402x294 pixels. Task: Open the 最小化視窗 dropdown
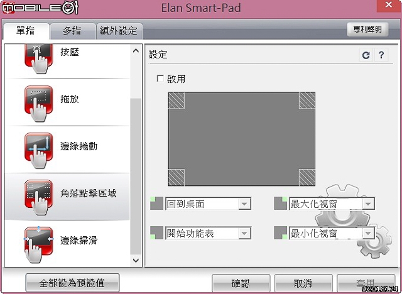pos(332,233)
